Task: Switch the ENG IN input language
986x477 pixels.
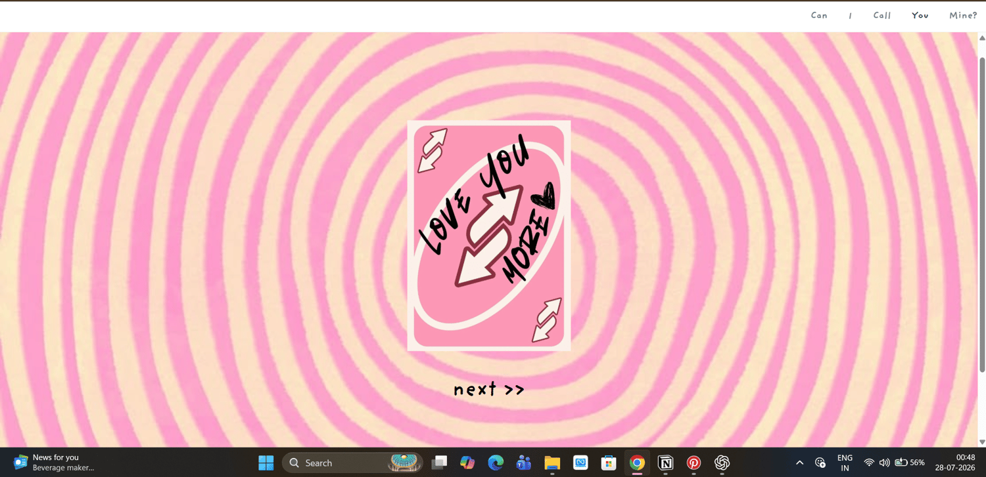Action: tap(845, 463)
